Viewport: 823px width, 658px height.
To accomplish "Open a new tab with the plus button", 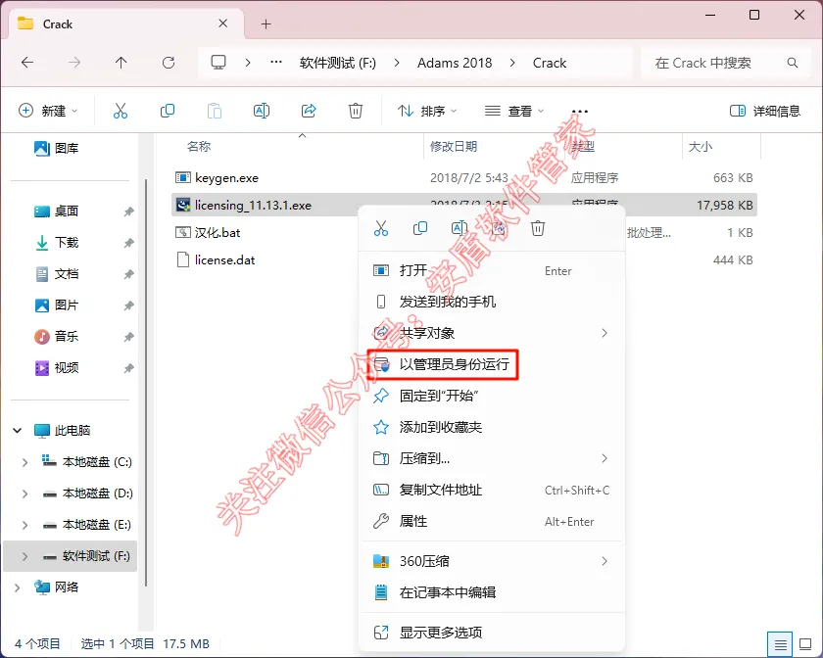I will 266,24.
